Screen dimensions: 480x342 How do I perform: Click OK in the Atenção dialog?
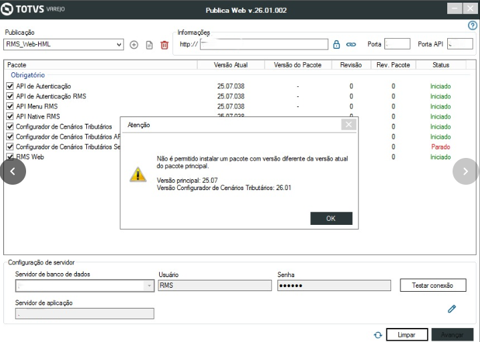[331, 218]
